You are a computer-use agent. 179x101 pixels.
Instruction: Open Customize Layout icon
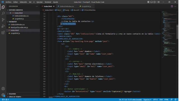tap(159, 2)
